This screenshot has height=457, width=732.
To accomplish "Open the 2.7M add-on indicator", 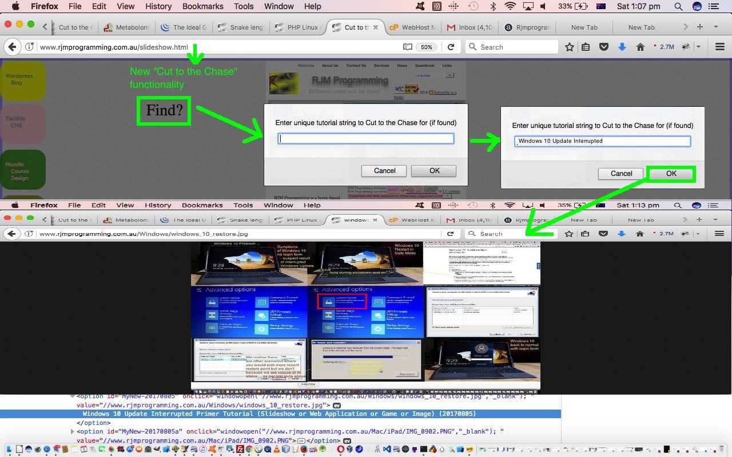I will (664, 47).
